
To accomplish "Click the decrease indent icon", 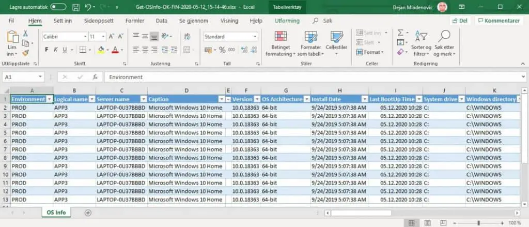I will [165, 50].
